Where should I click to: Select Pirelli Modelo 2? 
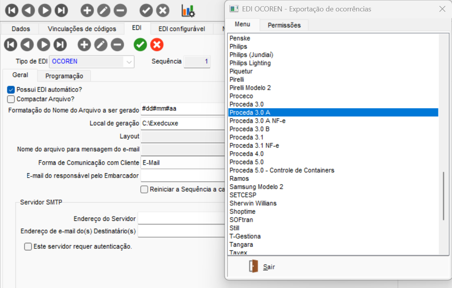point(333,88)
